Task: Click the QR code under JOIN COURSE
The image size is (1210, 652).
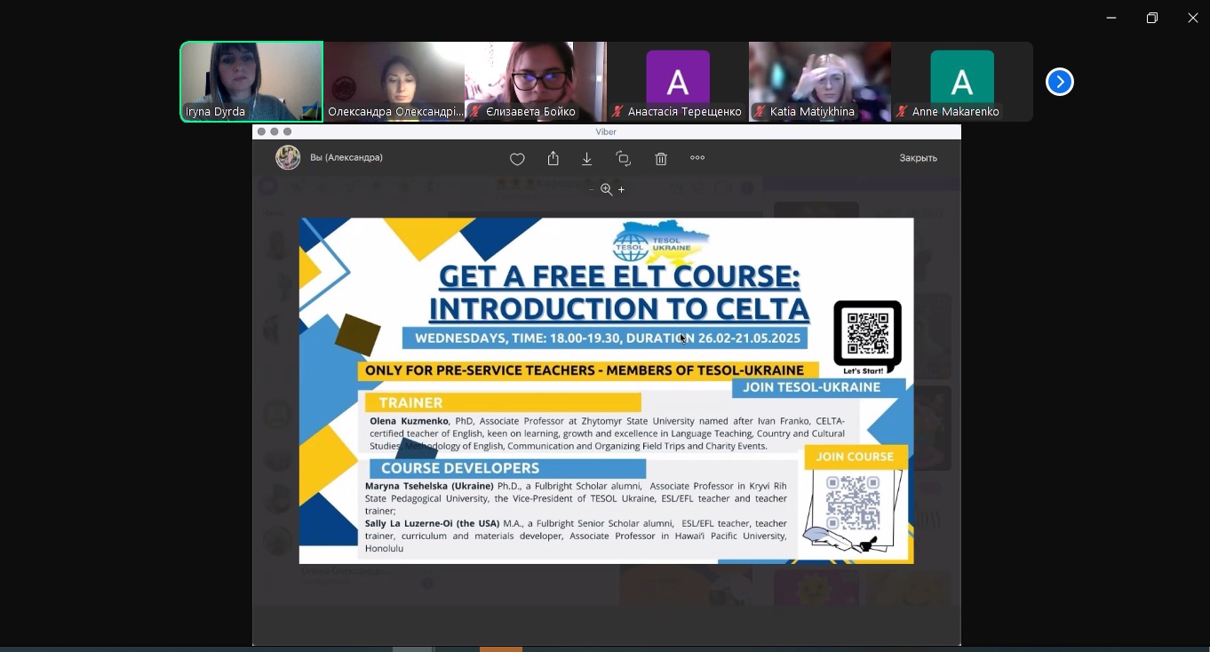Action: pyautogui.click(x=853, y=503)
